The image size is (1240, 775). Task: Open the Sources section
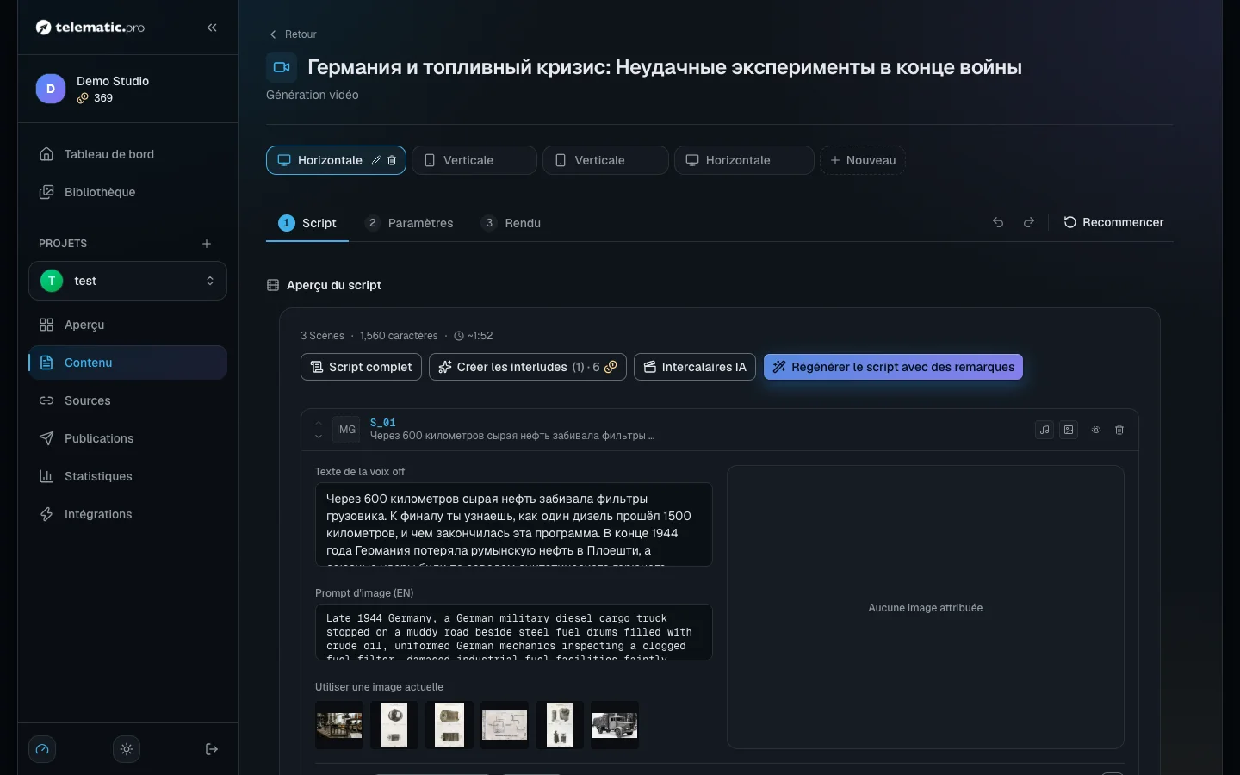[x=127, y=400]
